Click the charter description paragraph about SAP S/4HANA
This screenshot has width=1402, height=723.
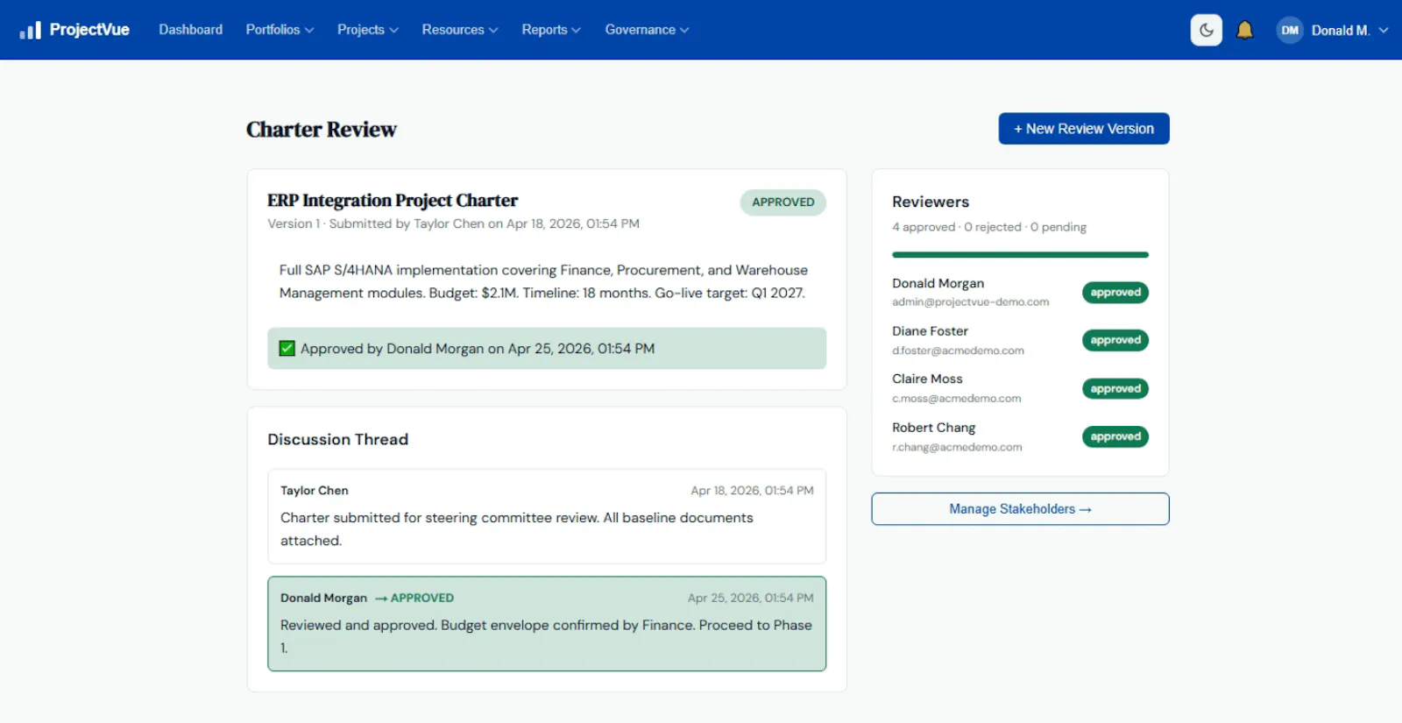coord(543,281)
